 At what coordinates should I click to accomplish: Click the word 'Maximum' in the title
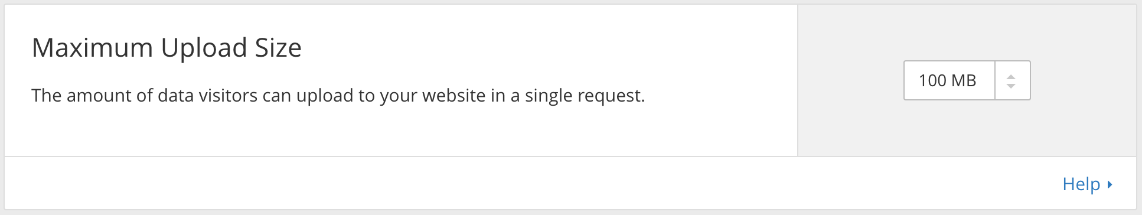tap(93, 48)
